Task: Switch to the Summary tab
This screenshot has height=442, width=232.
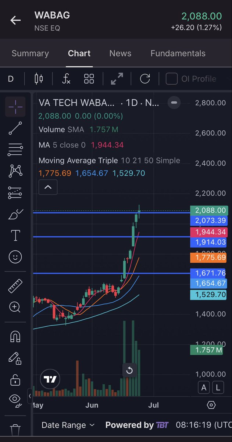Action: [x=30, y=53]
